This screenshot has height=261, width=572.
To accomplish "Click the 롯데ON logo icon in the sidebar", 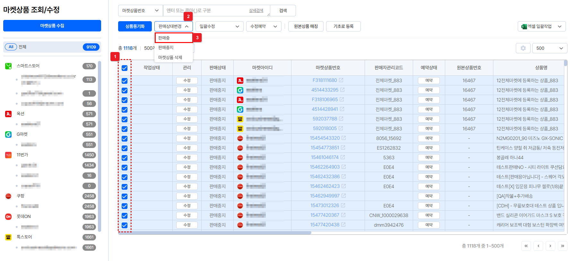I will [8, 216].
